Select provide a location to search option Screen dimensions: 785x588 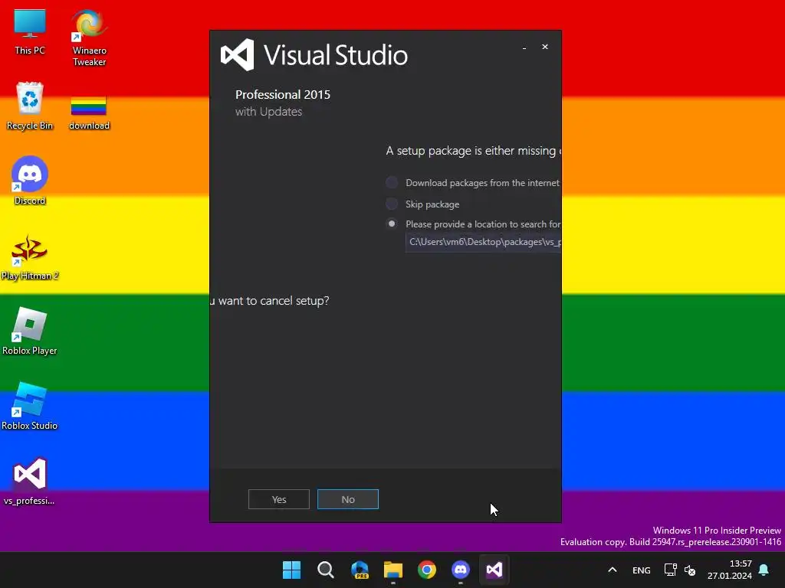(392, 224)
